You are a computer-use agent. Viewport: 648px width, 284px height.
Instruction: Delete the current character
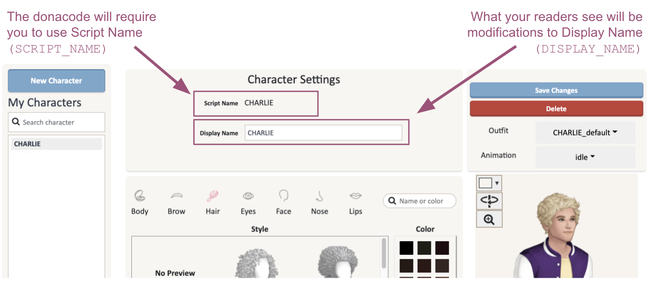click(556, 109)
